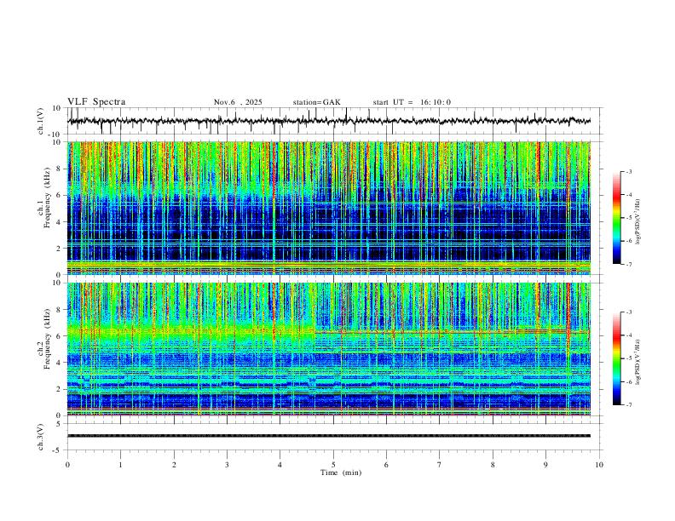
Task: Click the ch.1 PSD color scale bar
Action: [x=617, y=218]
